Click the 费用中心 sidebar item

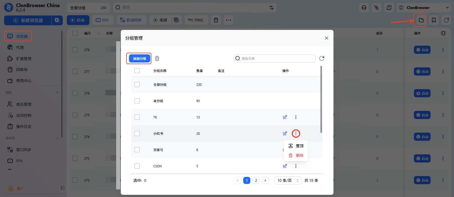pos(19,81)
